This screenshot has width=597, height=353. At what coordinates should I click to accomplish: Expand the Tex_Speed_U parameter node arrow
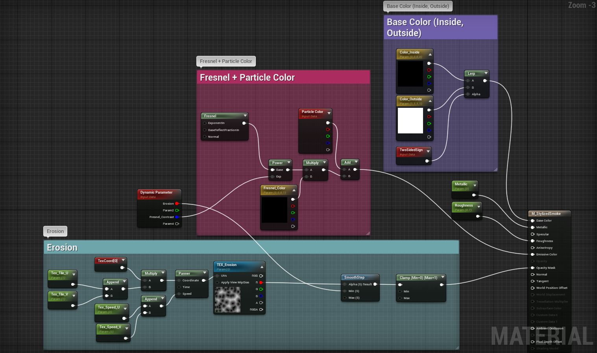(x=125, y=309)
